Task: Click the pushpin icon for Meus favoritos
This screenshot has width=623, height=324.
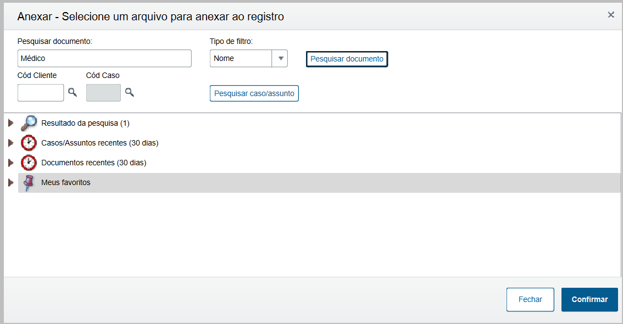Action: tap(29, 182)
